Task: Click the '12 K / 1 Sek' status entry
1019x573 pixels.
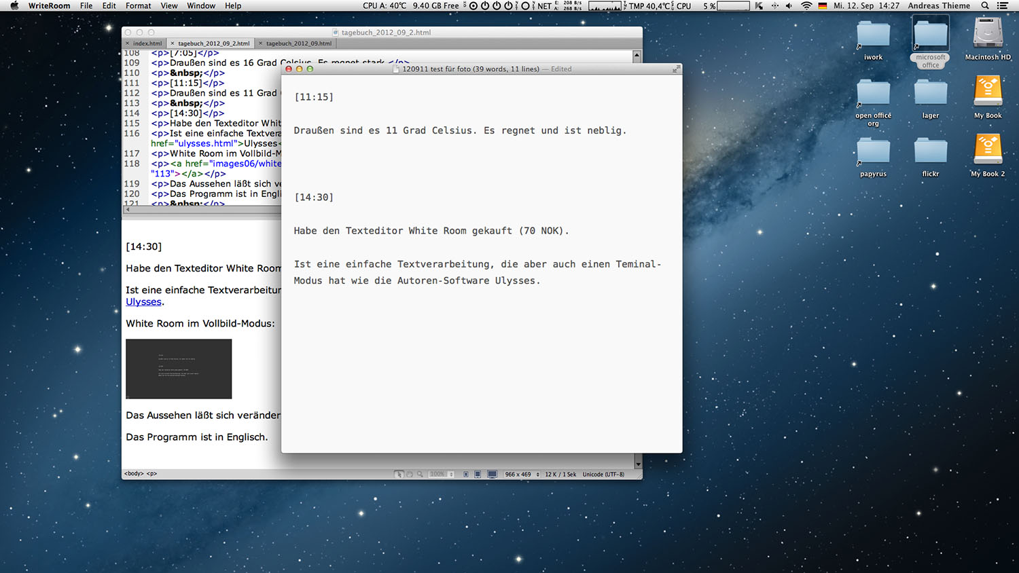Action: coord(560,474)
